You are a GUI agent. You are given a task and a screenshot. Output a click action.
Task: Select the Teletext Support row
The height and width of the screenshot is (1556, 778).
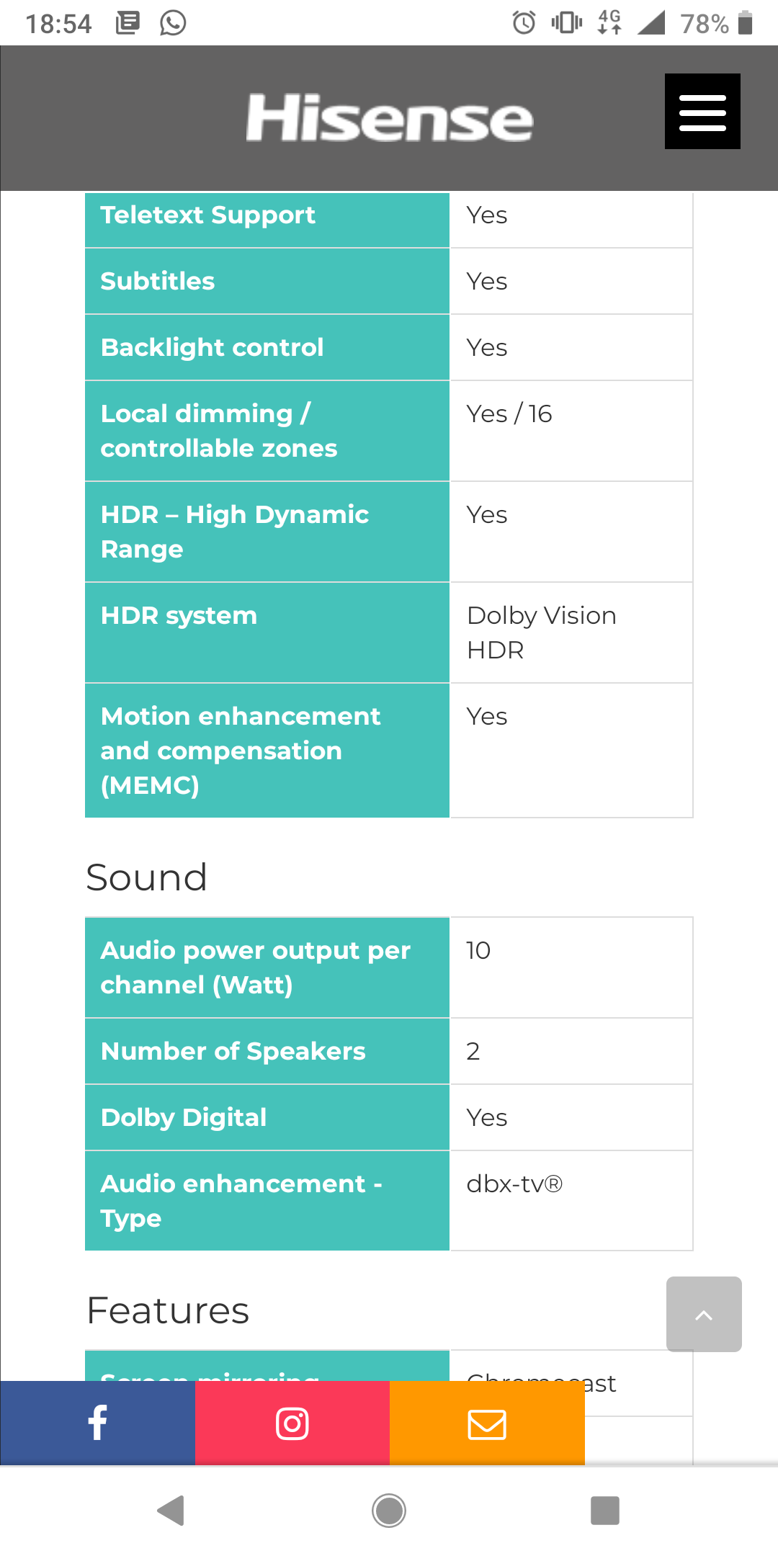[389, 215]
